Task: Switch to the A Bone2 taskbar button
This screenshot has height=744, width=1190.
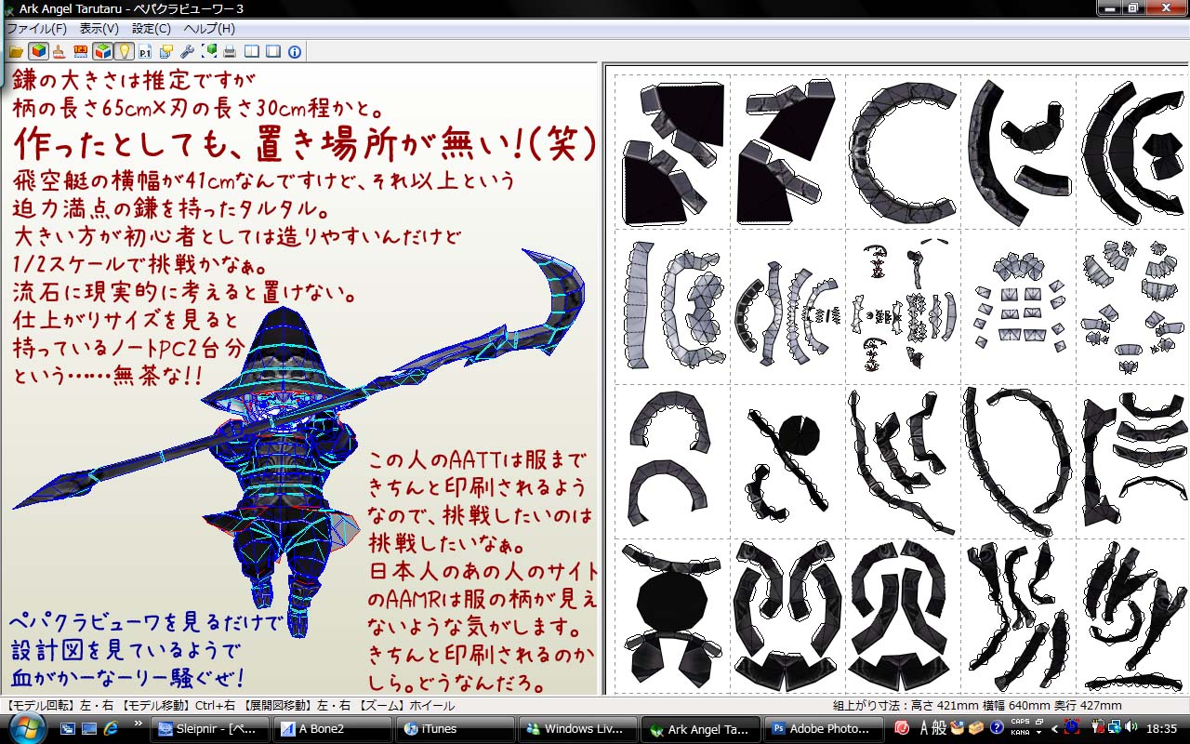Action: point(334,729)
